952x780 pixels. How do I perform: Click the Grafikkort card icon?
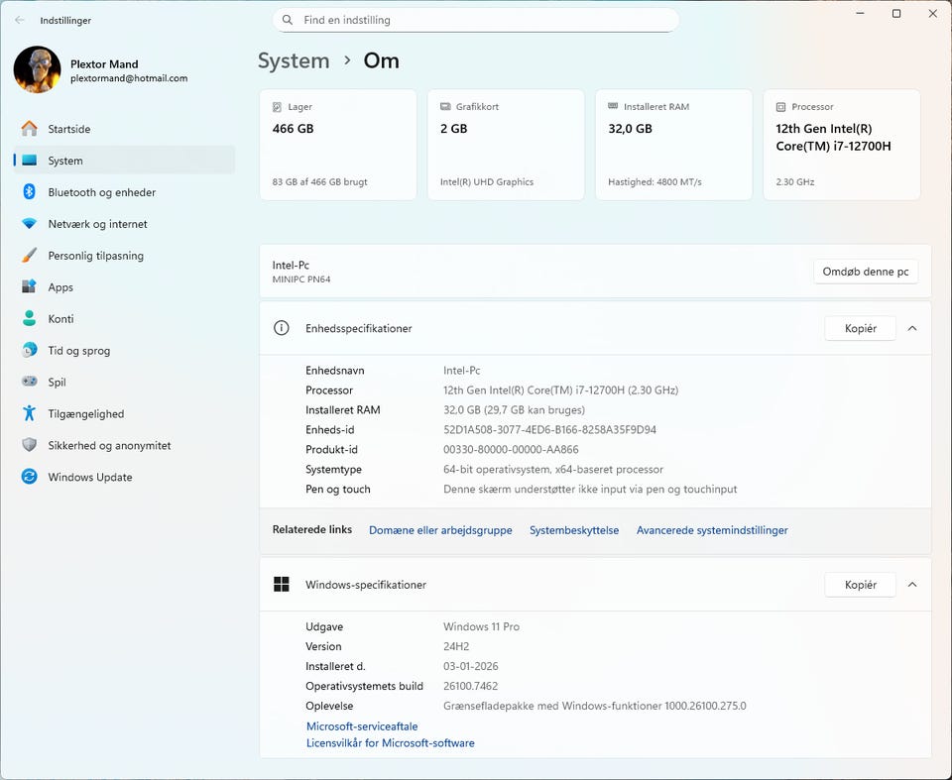tap(445, 107)
